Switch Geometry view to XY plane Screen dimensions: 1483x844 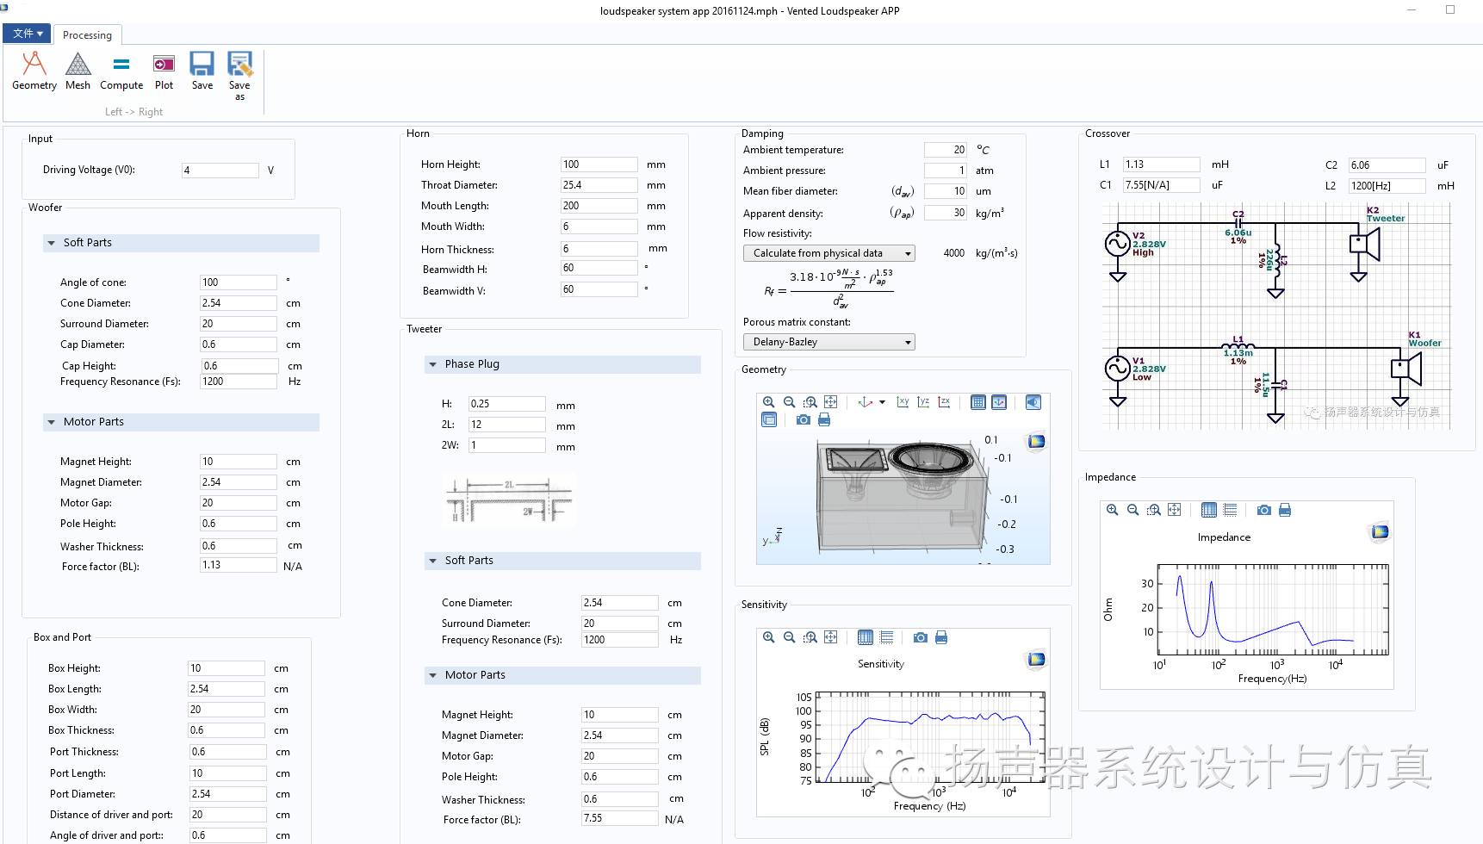point(903,402)
